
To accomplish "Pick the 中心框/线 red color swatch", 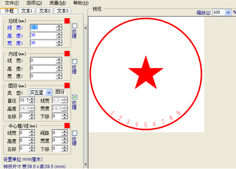I will click(67, 125).
